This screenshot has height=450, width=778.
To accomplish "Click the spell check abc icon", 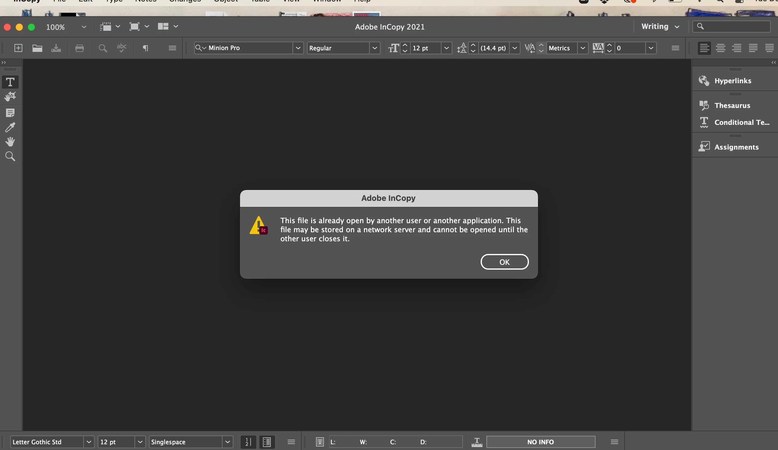I will (x=121, y=48).
